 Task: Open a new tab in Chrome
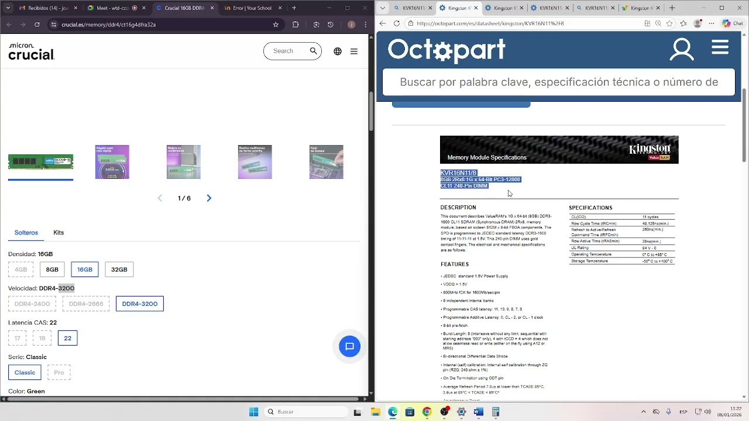(294, 8)
